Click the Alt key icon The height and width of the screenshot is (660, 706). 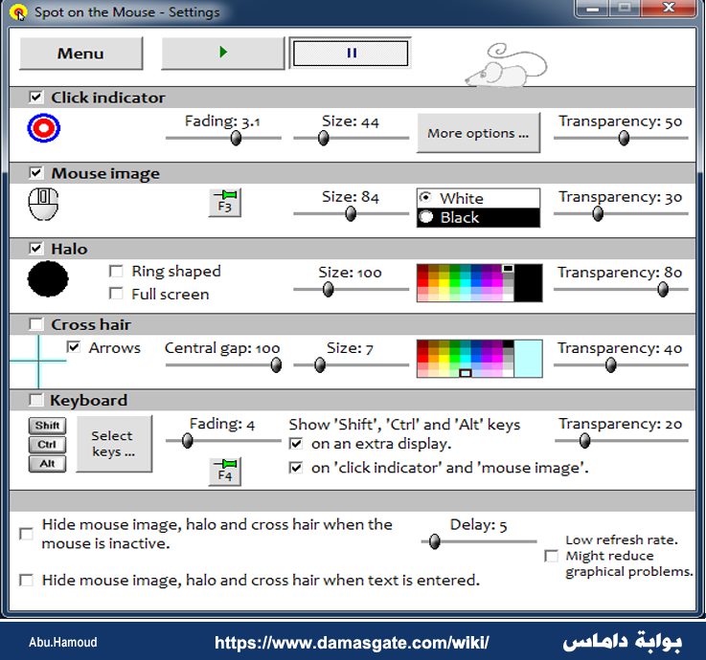pyautogui.click(x=47, y=464)
